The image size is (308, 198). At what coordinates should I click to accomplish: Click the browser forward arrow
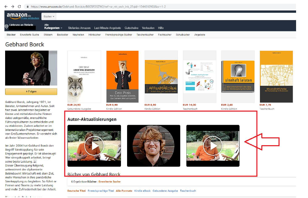tap(13, 7)
